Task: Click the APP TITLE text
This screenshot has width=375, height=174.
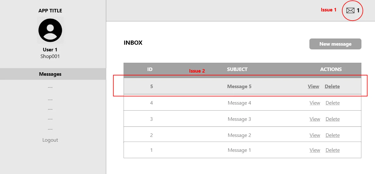Action: tap(50, 11)
